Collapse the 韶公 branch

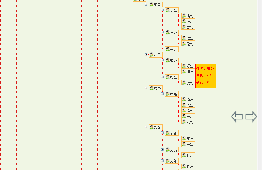click(146, 4)
